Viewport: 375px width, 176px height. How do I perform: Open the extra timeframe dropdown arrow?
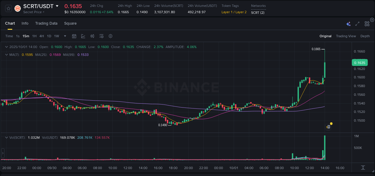(64, 36)
